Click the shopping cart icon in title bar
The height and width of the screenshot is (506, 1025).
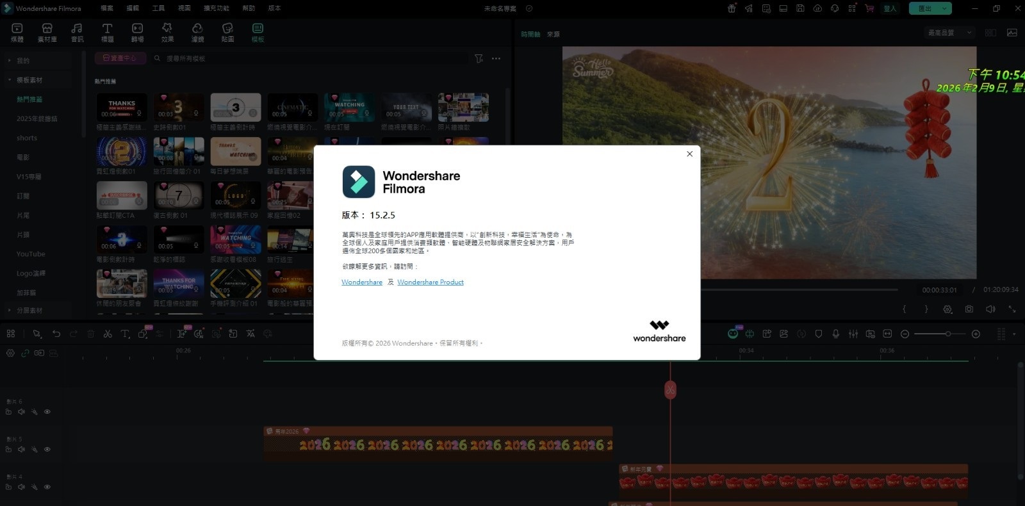click(x=869, y=8)
